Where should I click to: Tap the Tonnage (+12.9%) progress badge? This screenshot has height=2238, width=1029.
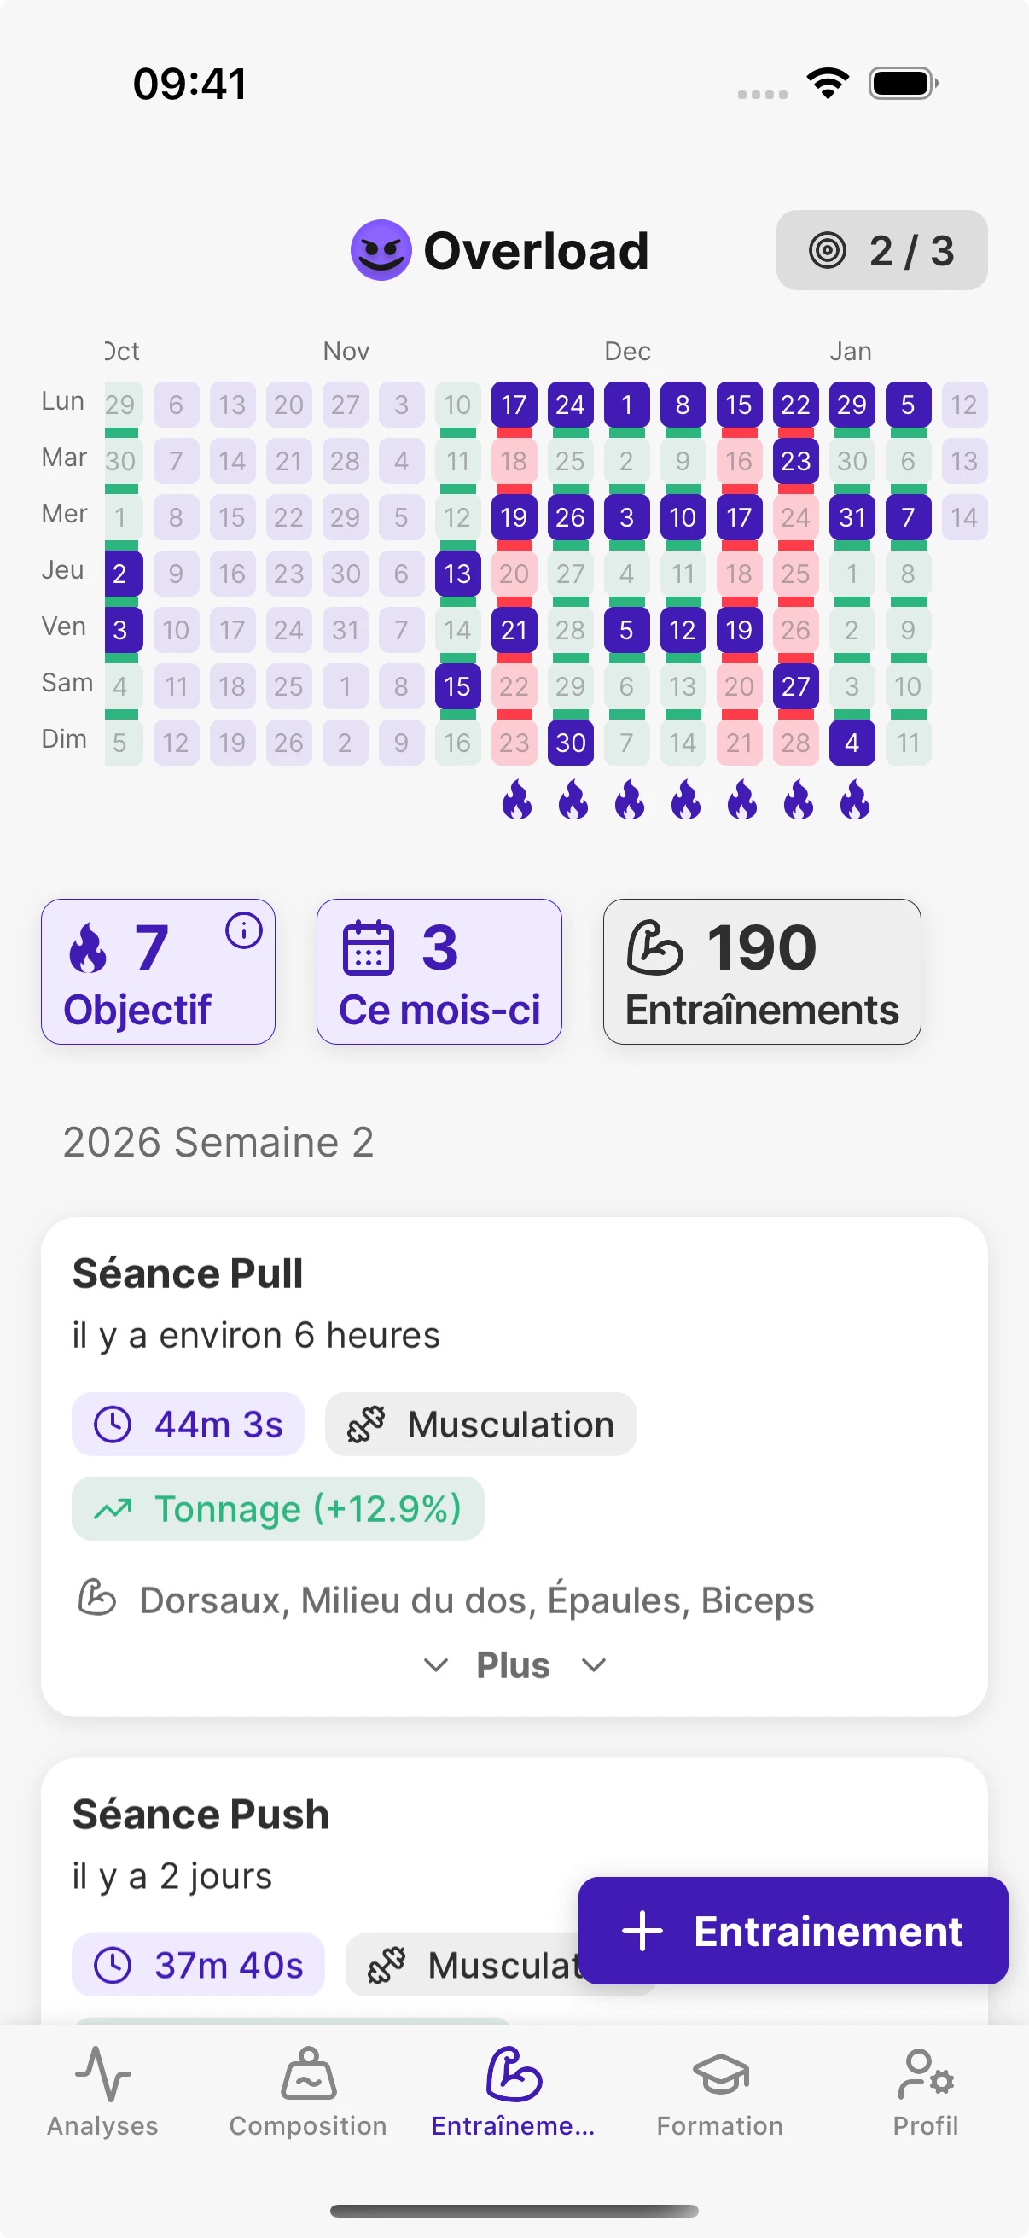point(278,1509)
